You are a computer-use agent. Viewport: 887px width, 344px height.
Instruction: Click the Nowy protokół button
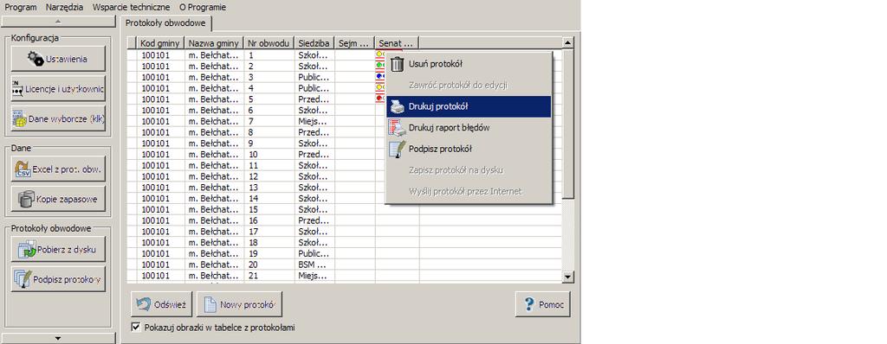(239, 304)
